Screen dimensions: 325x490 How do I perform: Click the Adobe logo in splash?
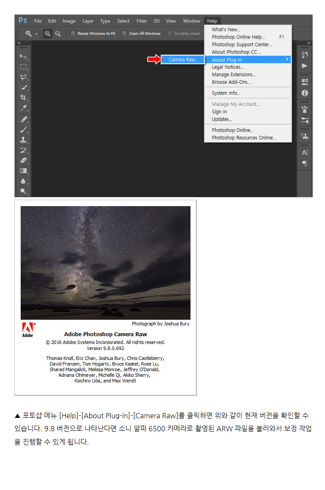pos(28,330)
